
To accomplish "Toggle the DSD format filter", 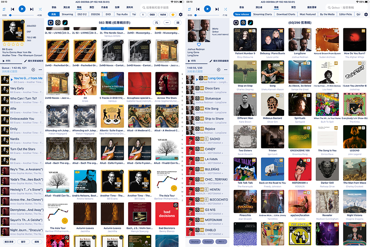I will click(152, 14).
